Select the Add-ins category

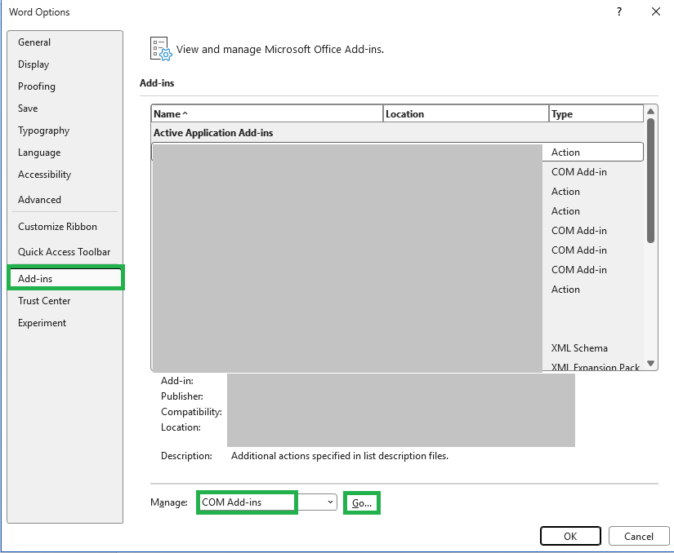click(x=65, y=278)
